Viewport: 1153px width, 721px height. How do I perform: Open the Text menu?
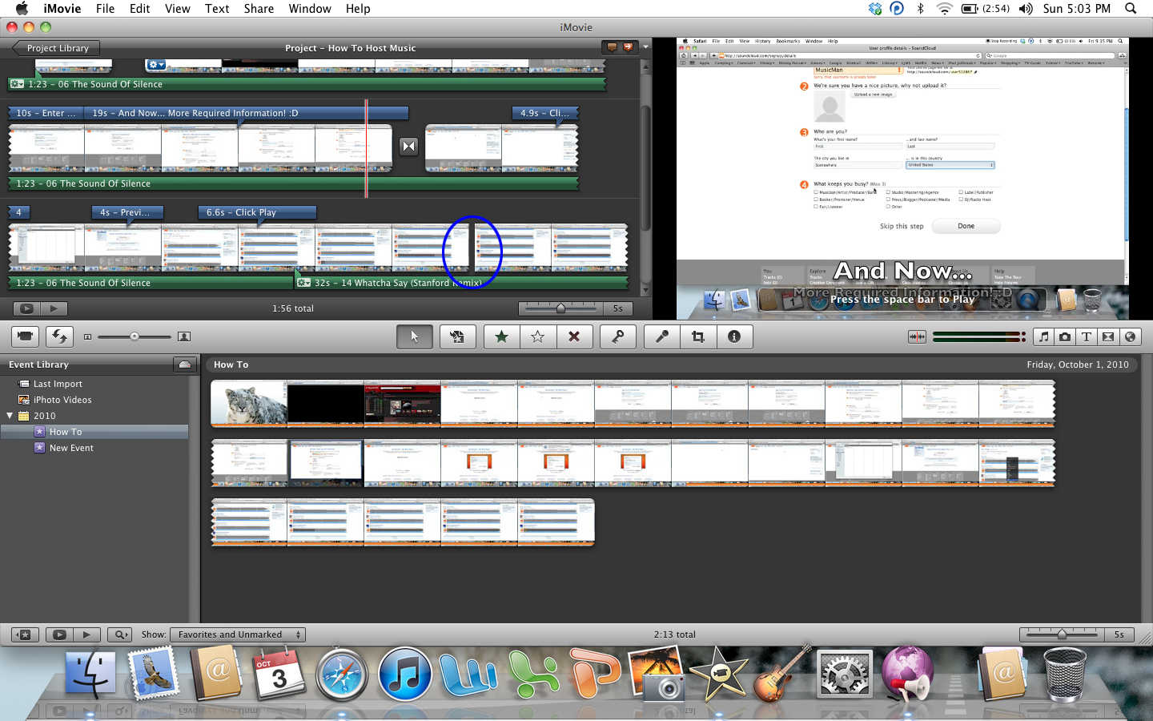pyautogui.click(x=217, y=9)
